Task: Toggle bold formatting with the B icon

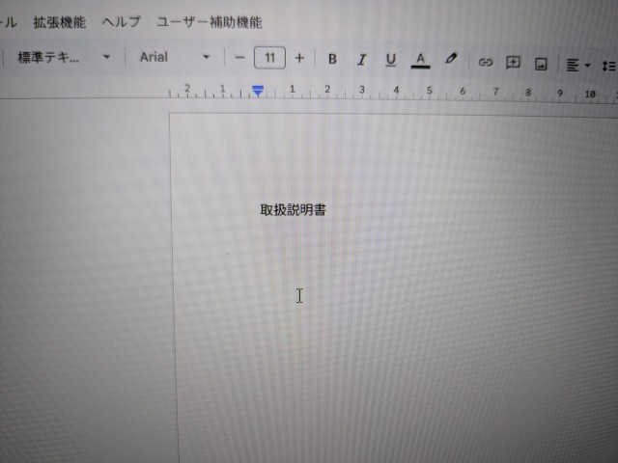Action: 332,60
